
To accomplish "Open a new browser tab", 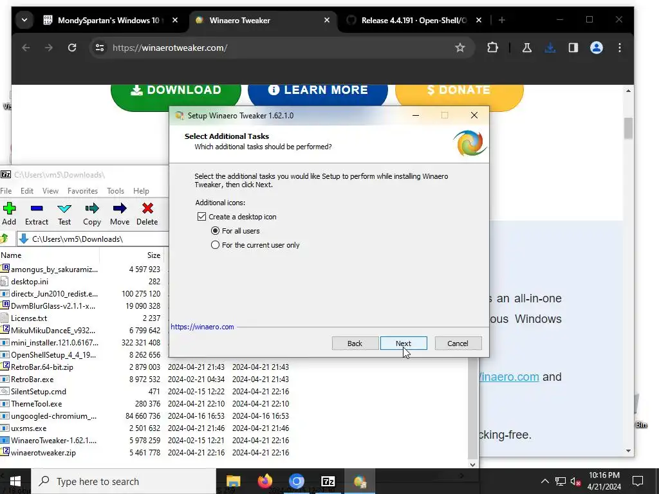I will coord(501,20).
